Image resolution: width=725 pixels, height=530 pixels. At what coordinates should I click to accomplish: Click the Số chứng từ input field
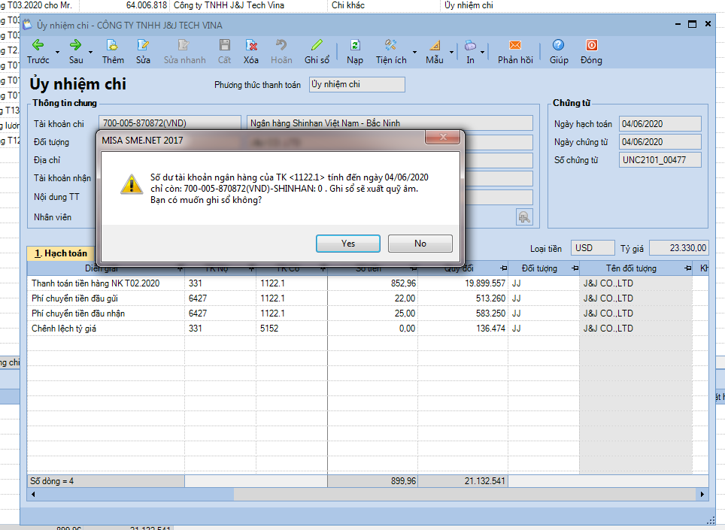[660, 160]
